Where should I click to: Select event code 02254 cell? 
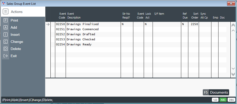pyautogui.click(x=60, y=44)
